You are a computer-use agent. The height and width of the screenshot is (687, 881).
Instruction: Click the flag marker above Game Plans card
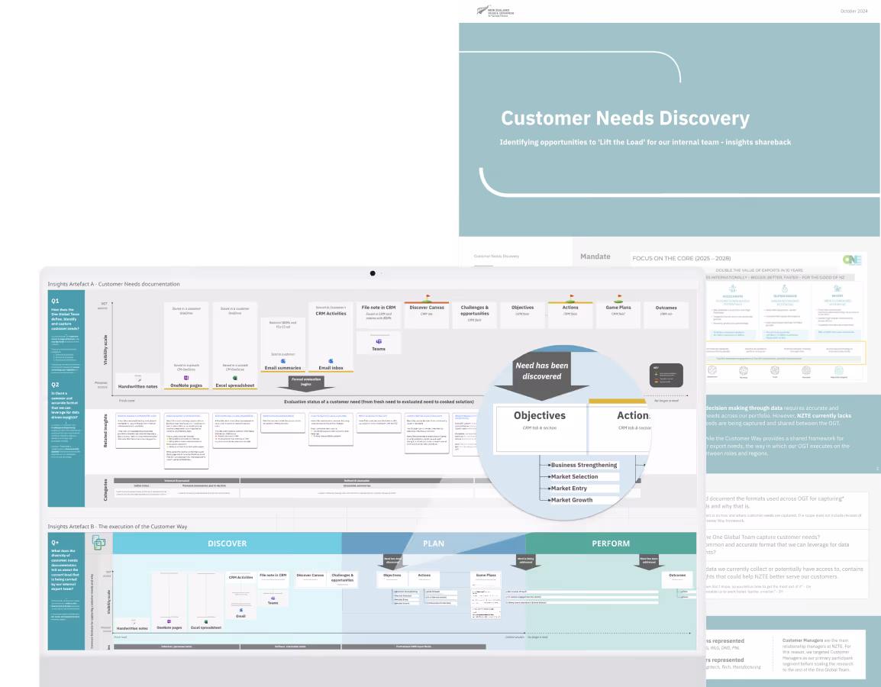619,297
